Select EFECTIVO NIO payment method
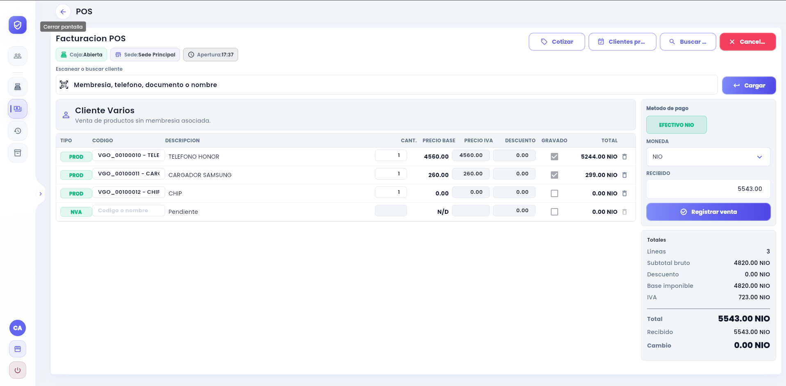Image resolution: width=786 pixels, height=386 pixels. pyautogui.click(x=677, y=125)
